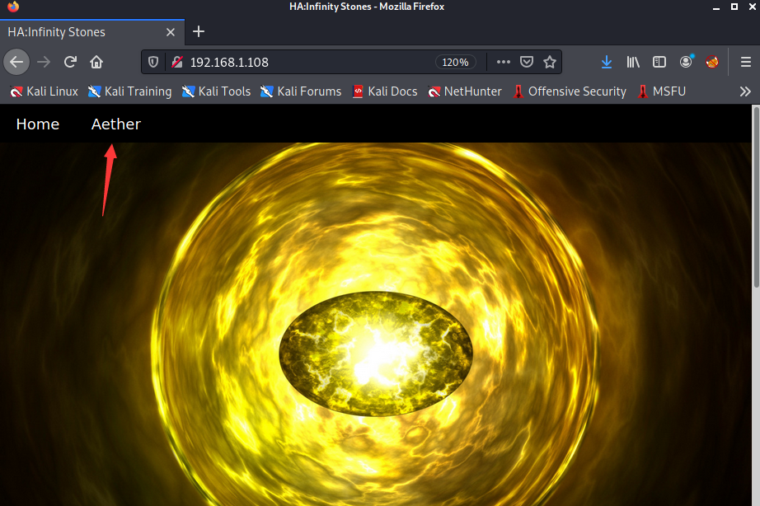Open the Library history and bookmarks
Viewport: 760px width, 506px height.
tap(633, 62)
